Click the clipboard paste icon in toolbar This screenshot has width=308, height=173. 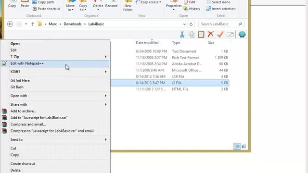click(201, 35)
